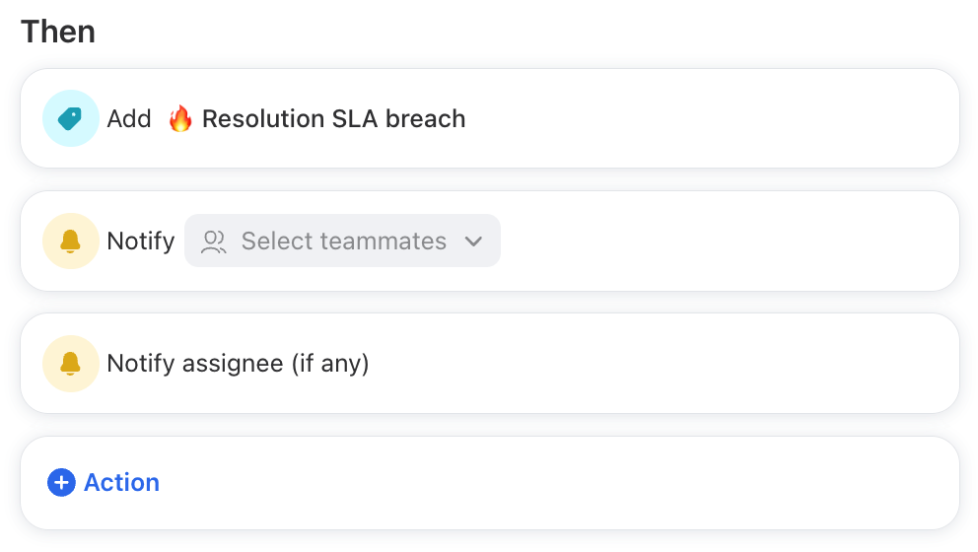
Task: Click the bell icon beside Notify teammates
Action: 70,241
